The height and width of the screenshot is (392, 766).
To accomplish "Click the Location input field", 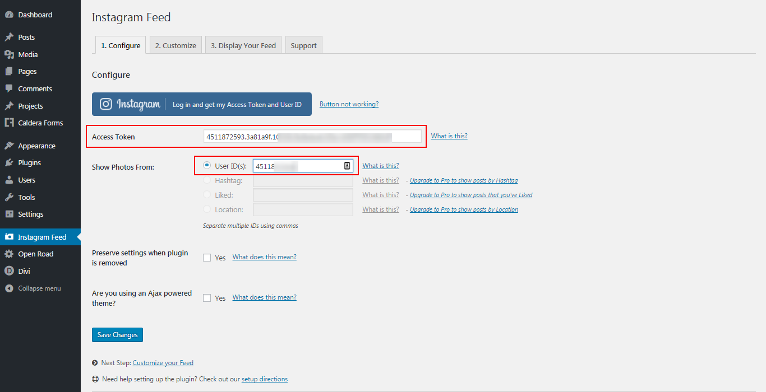I will 303,209.
